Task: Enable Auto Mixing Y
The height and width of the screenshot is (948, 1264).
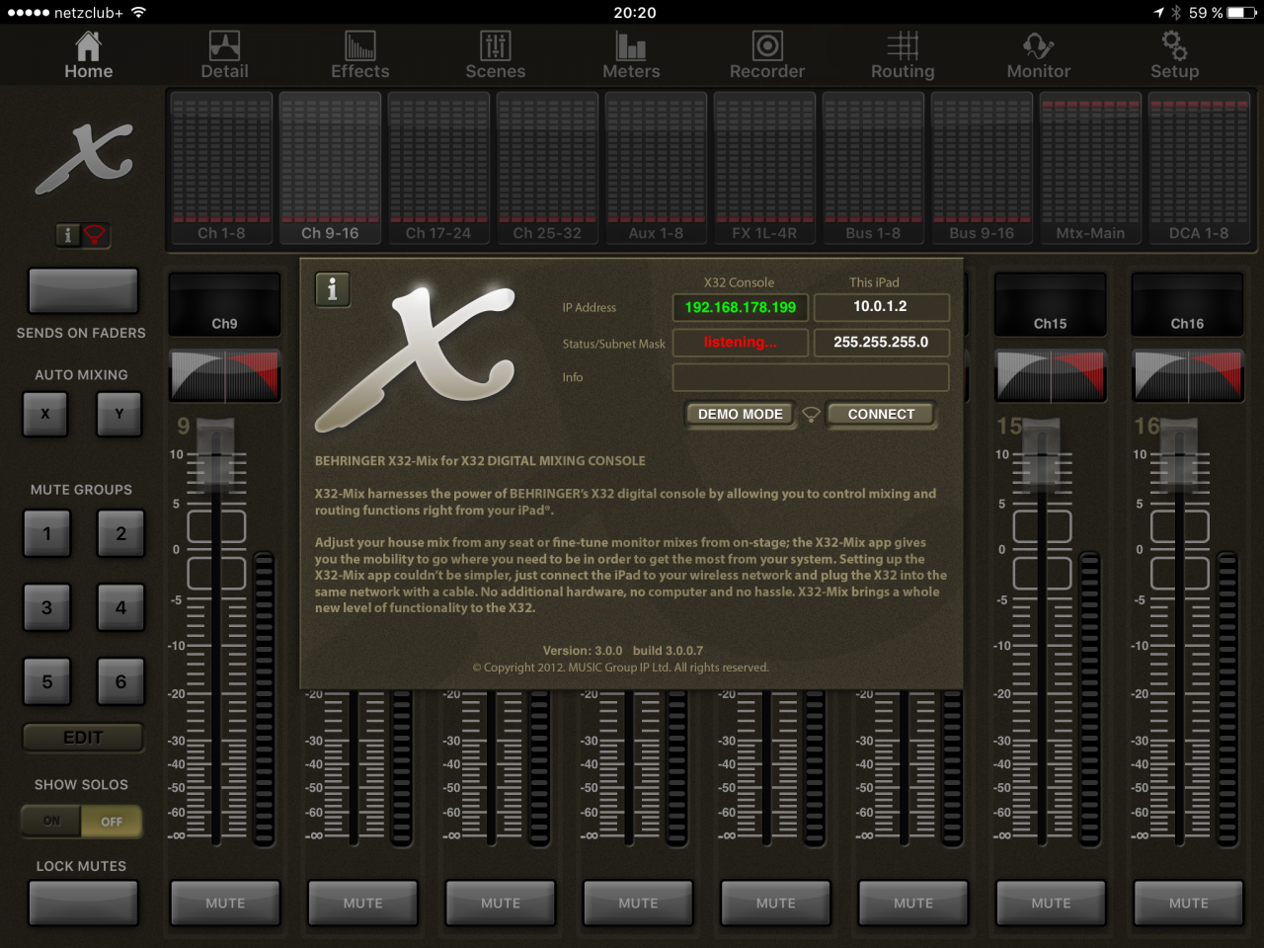Action: tap(119, 414)
